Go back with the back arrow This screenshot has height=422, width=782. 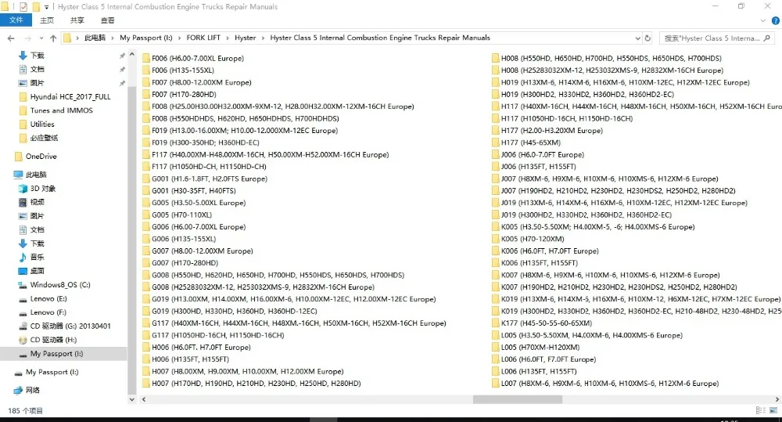11,38
